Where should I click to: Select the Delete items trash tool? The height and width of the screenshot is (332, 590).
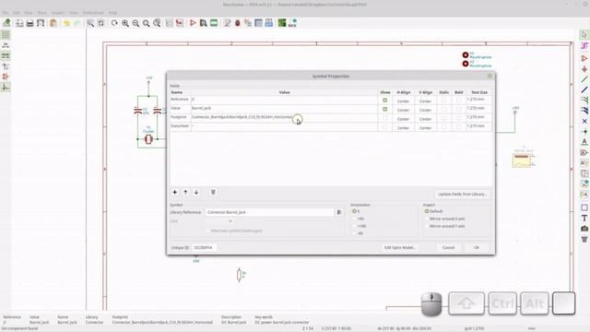584,239
